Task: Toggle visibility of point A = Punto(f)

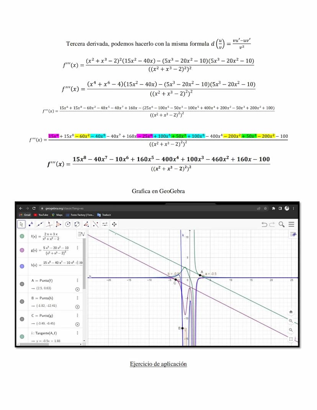Action: click(22, 284)
